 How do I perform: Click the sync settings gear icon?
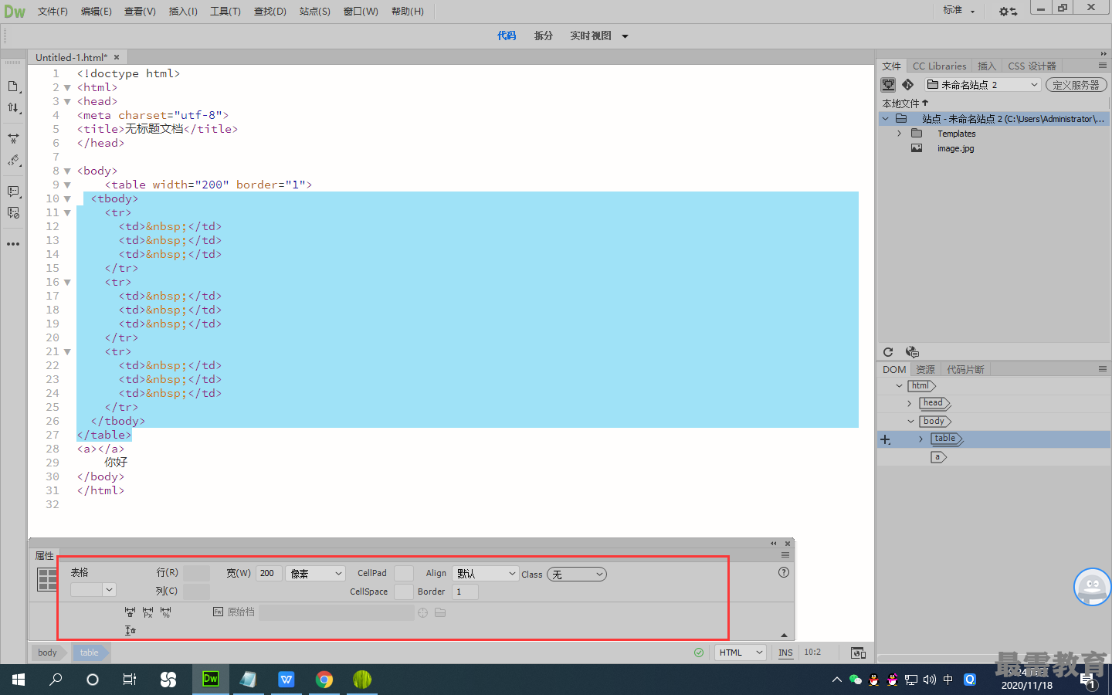[1008, 12]
